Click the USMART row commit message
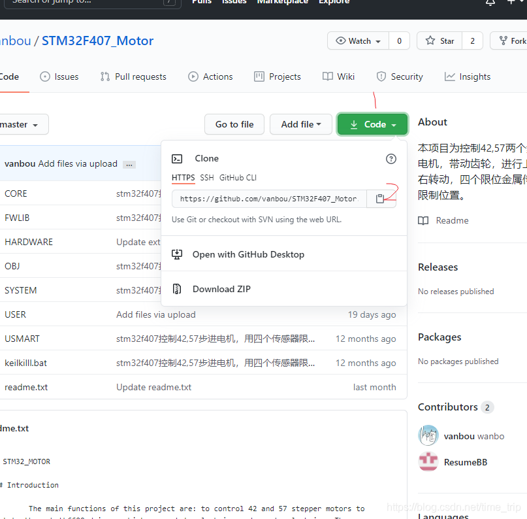Image resolution: width=527 pixels, height=519 pixels. coord(216,339)
